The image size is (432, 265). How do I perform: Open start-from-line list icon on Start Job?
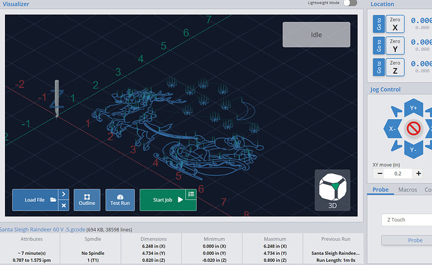pos(191,194)
